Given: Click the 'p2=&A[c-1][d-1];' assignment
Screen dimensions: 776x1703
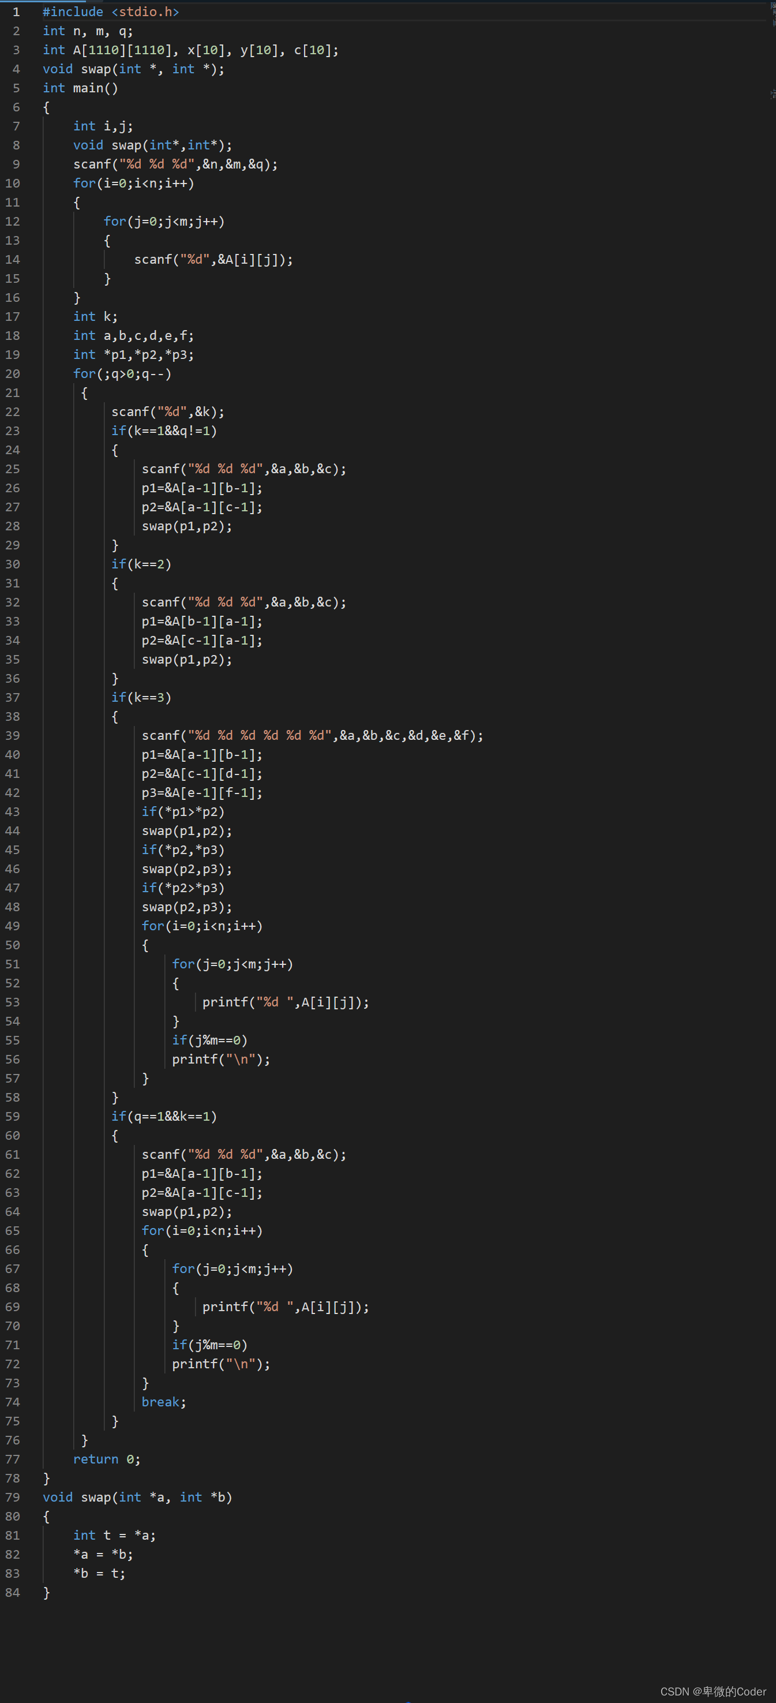Looking at the screenshot, I should click(203, 773).
